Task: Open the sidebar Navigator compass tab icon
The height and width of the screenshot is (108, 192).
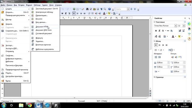Action: tap(189, 39)
